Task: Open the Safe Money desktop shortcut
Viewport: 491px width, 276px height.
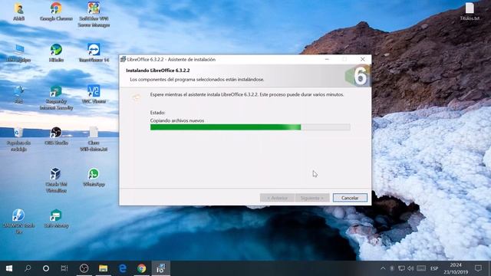Action: point(56,219)
